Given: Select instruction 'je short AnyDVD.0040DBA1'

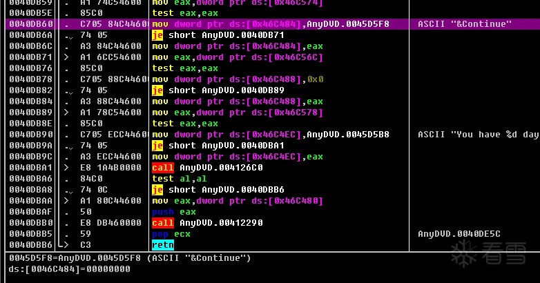Looking at the screenshot, I should click(218, 145).
